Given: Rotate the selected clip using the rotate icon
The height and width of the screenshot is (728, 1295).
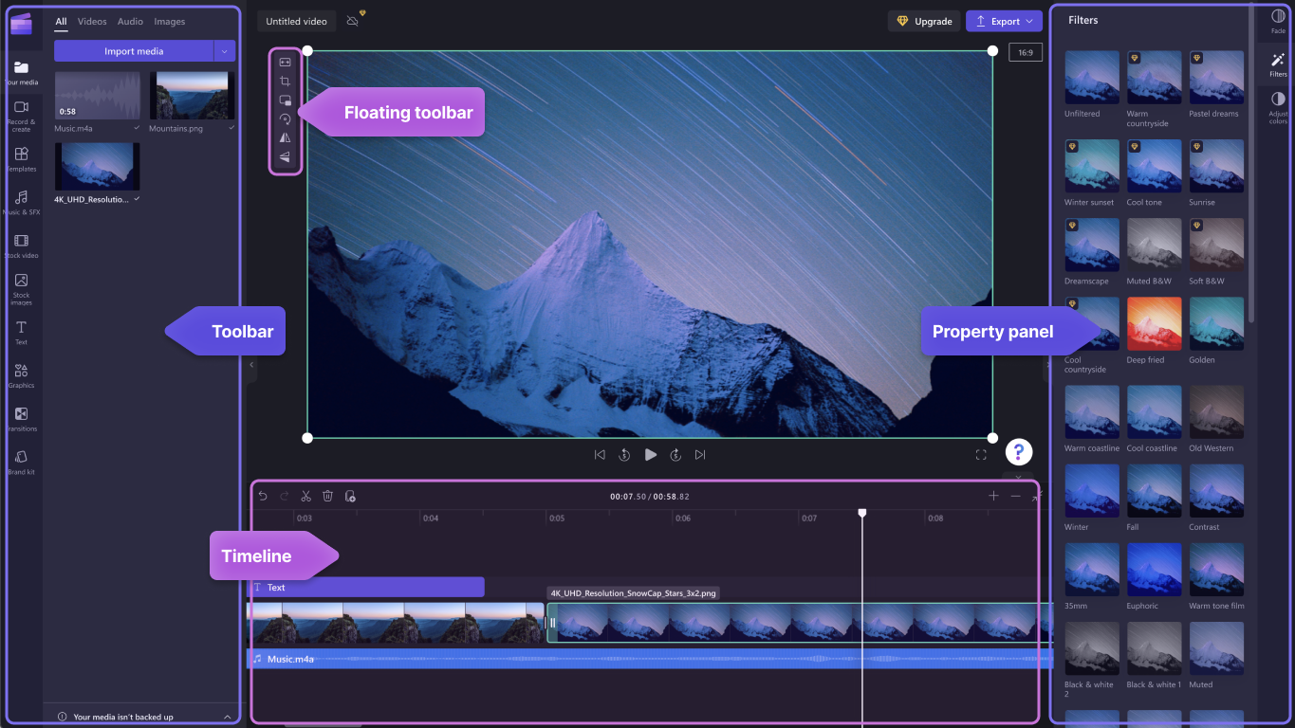Looking at the screenshot, I should [284, 118].
